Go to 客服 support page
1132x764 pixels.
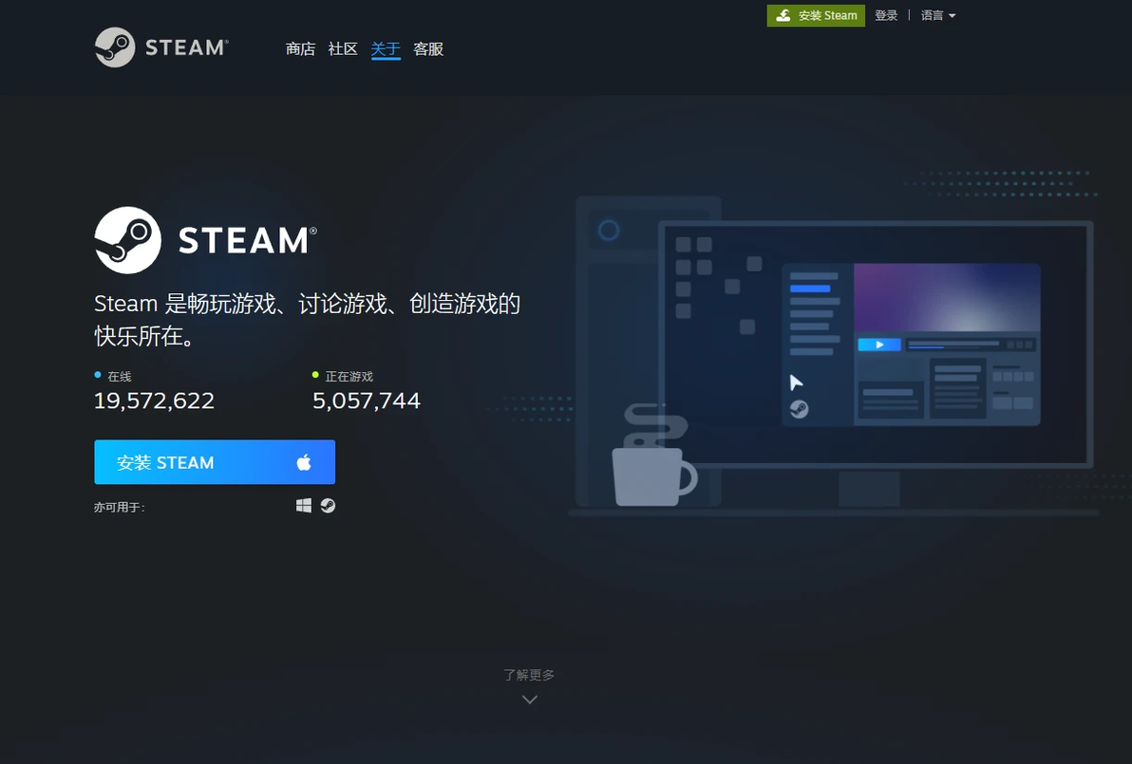tap(428, 49)
